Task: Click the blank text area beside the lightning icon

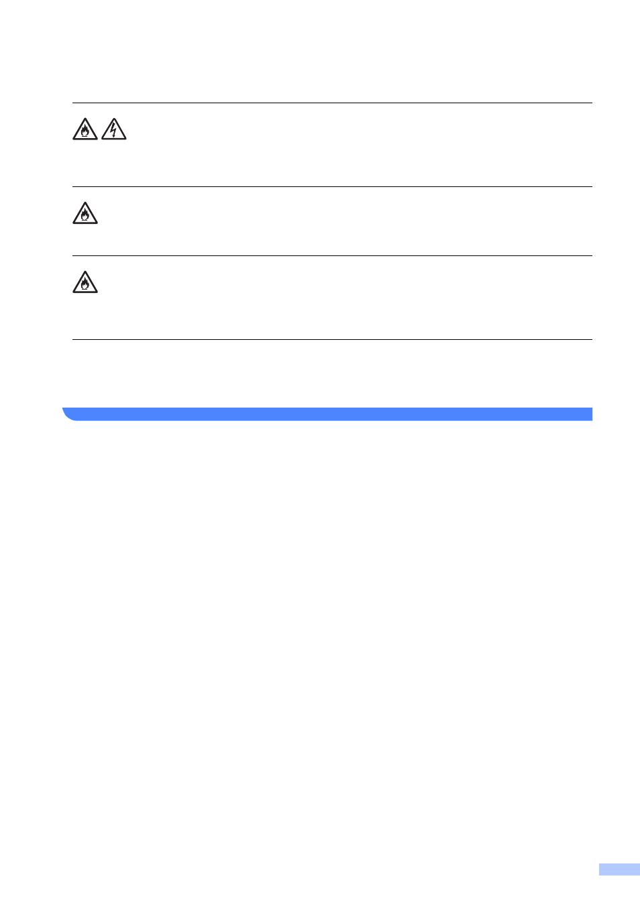Action: point(360,144)
